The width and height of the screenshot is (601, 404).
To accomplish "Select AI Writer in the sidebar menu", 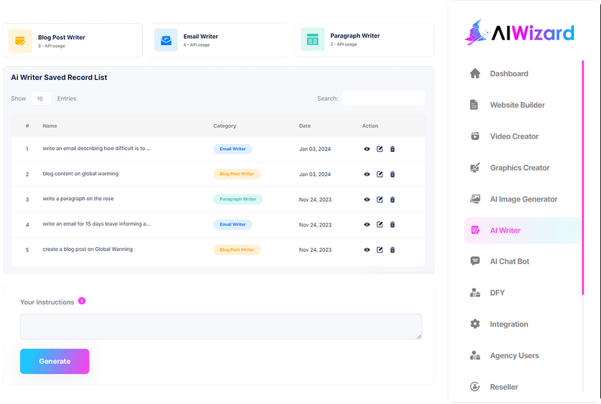I will 505,230.
